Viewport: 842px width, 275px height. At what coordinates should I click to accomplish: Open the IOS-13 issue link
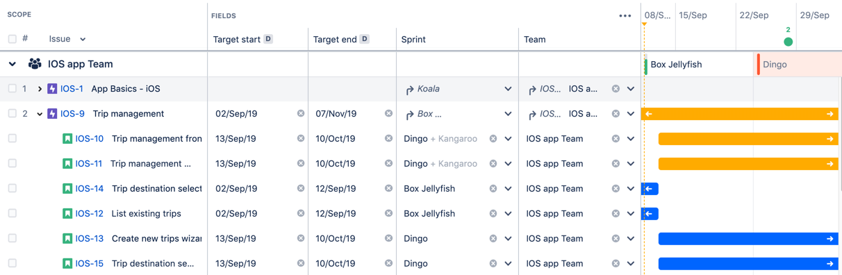coord(90,238)
